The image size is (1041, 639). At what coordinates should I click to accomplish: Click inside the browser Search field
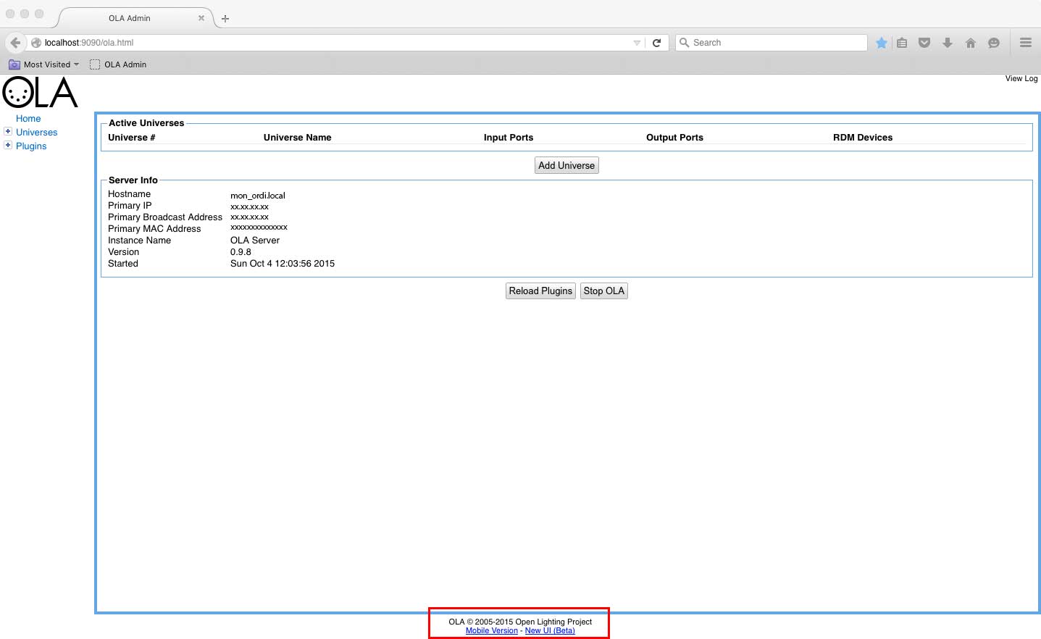tap(775, 43)
